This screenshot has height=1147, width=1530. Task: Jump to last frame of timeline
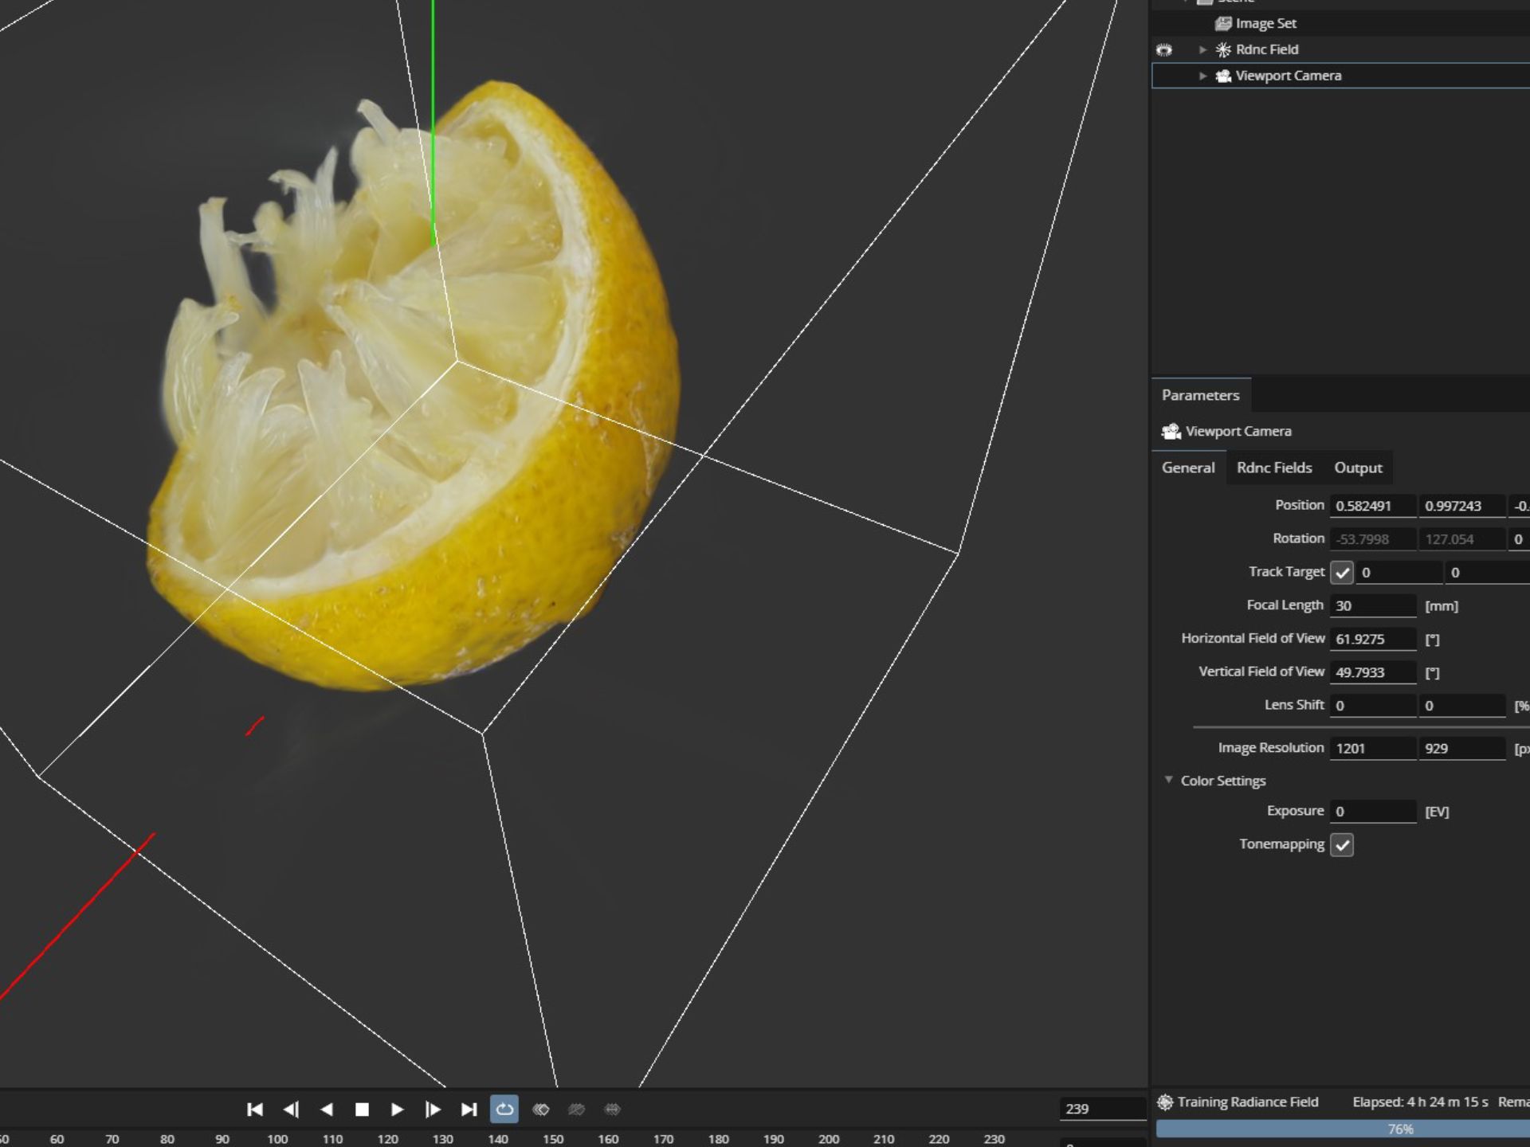point(469,1109)
